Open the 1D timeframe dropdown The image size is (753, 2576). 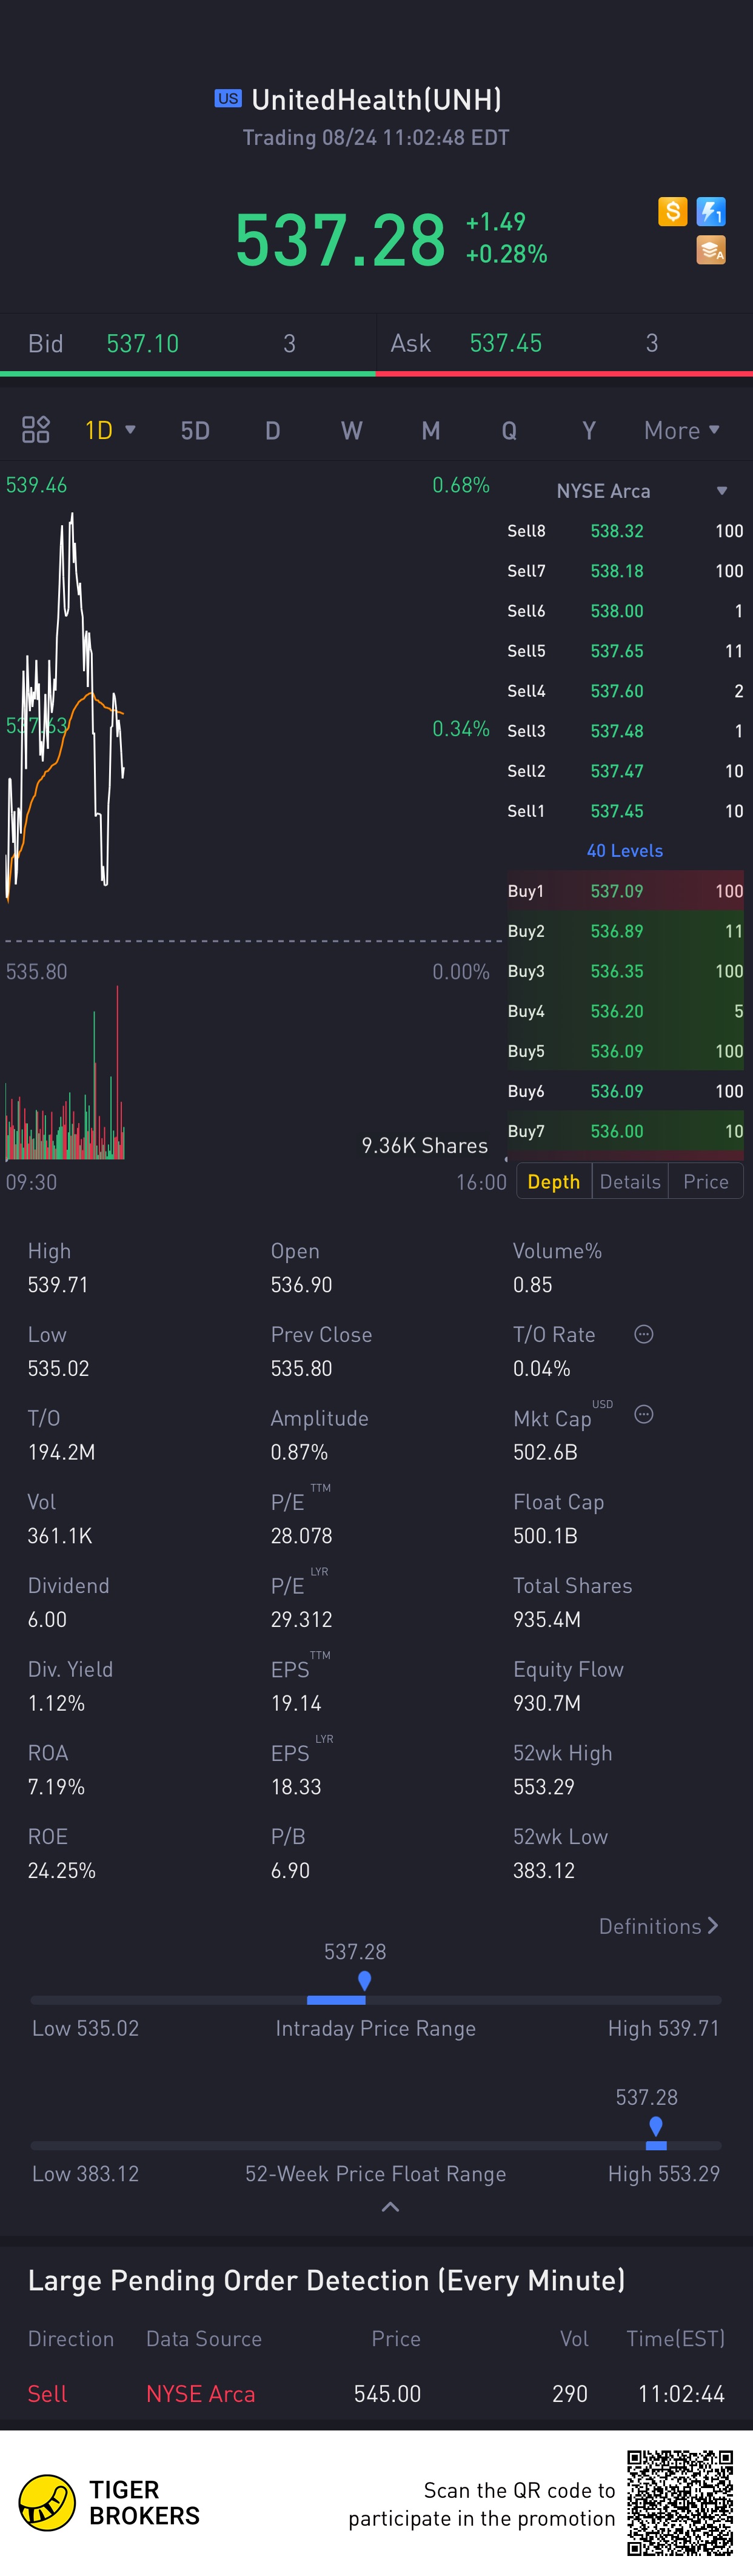coord(110,430)
